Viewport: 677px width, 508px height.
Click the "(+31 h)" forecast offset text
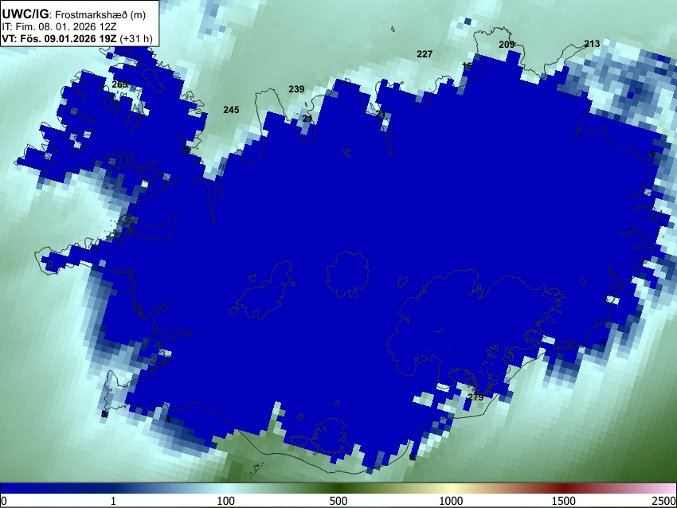pyautogui.click(x=135, y=38)
